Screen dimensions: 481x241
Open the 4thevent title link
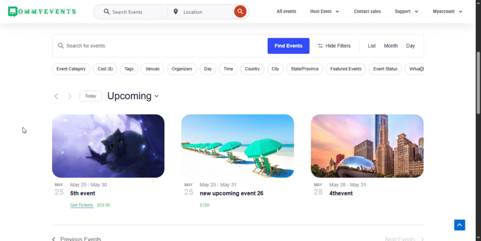click(341, 194)
